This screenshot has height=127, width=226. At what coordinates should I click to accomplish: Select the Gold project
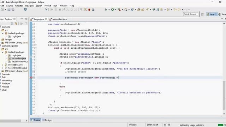coord(4,77)
